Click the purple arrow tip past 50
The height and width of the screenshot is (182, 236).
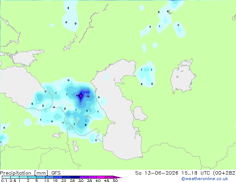118,177
